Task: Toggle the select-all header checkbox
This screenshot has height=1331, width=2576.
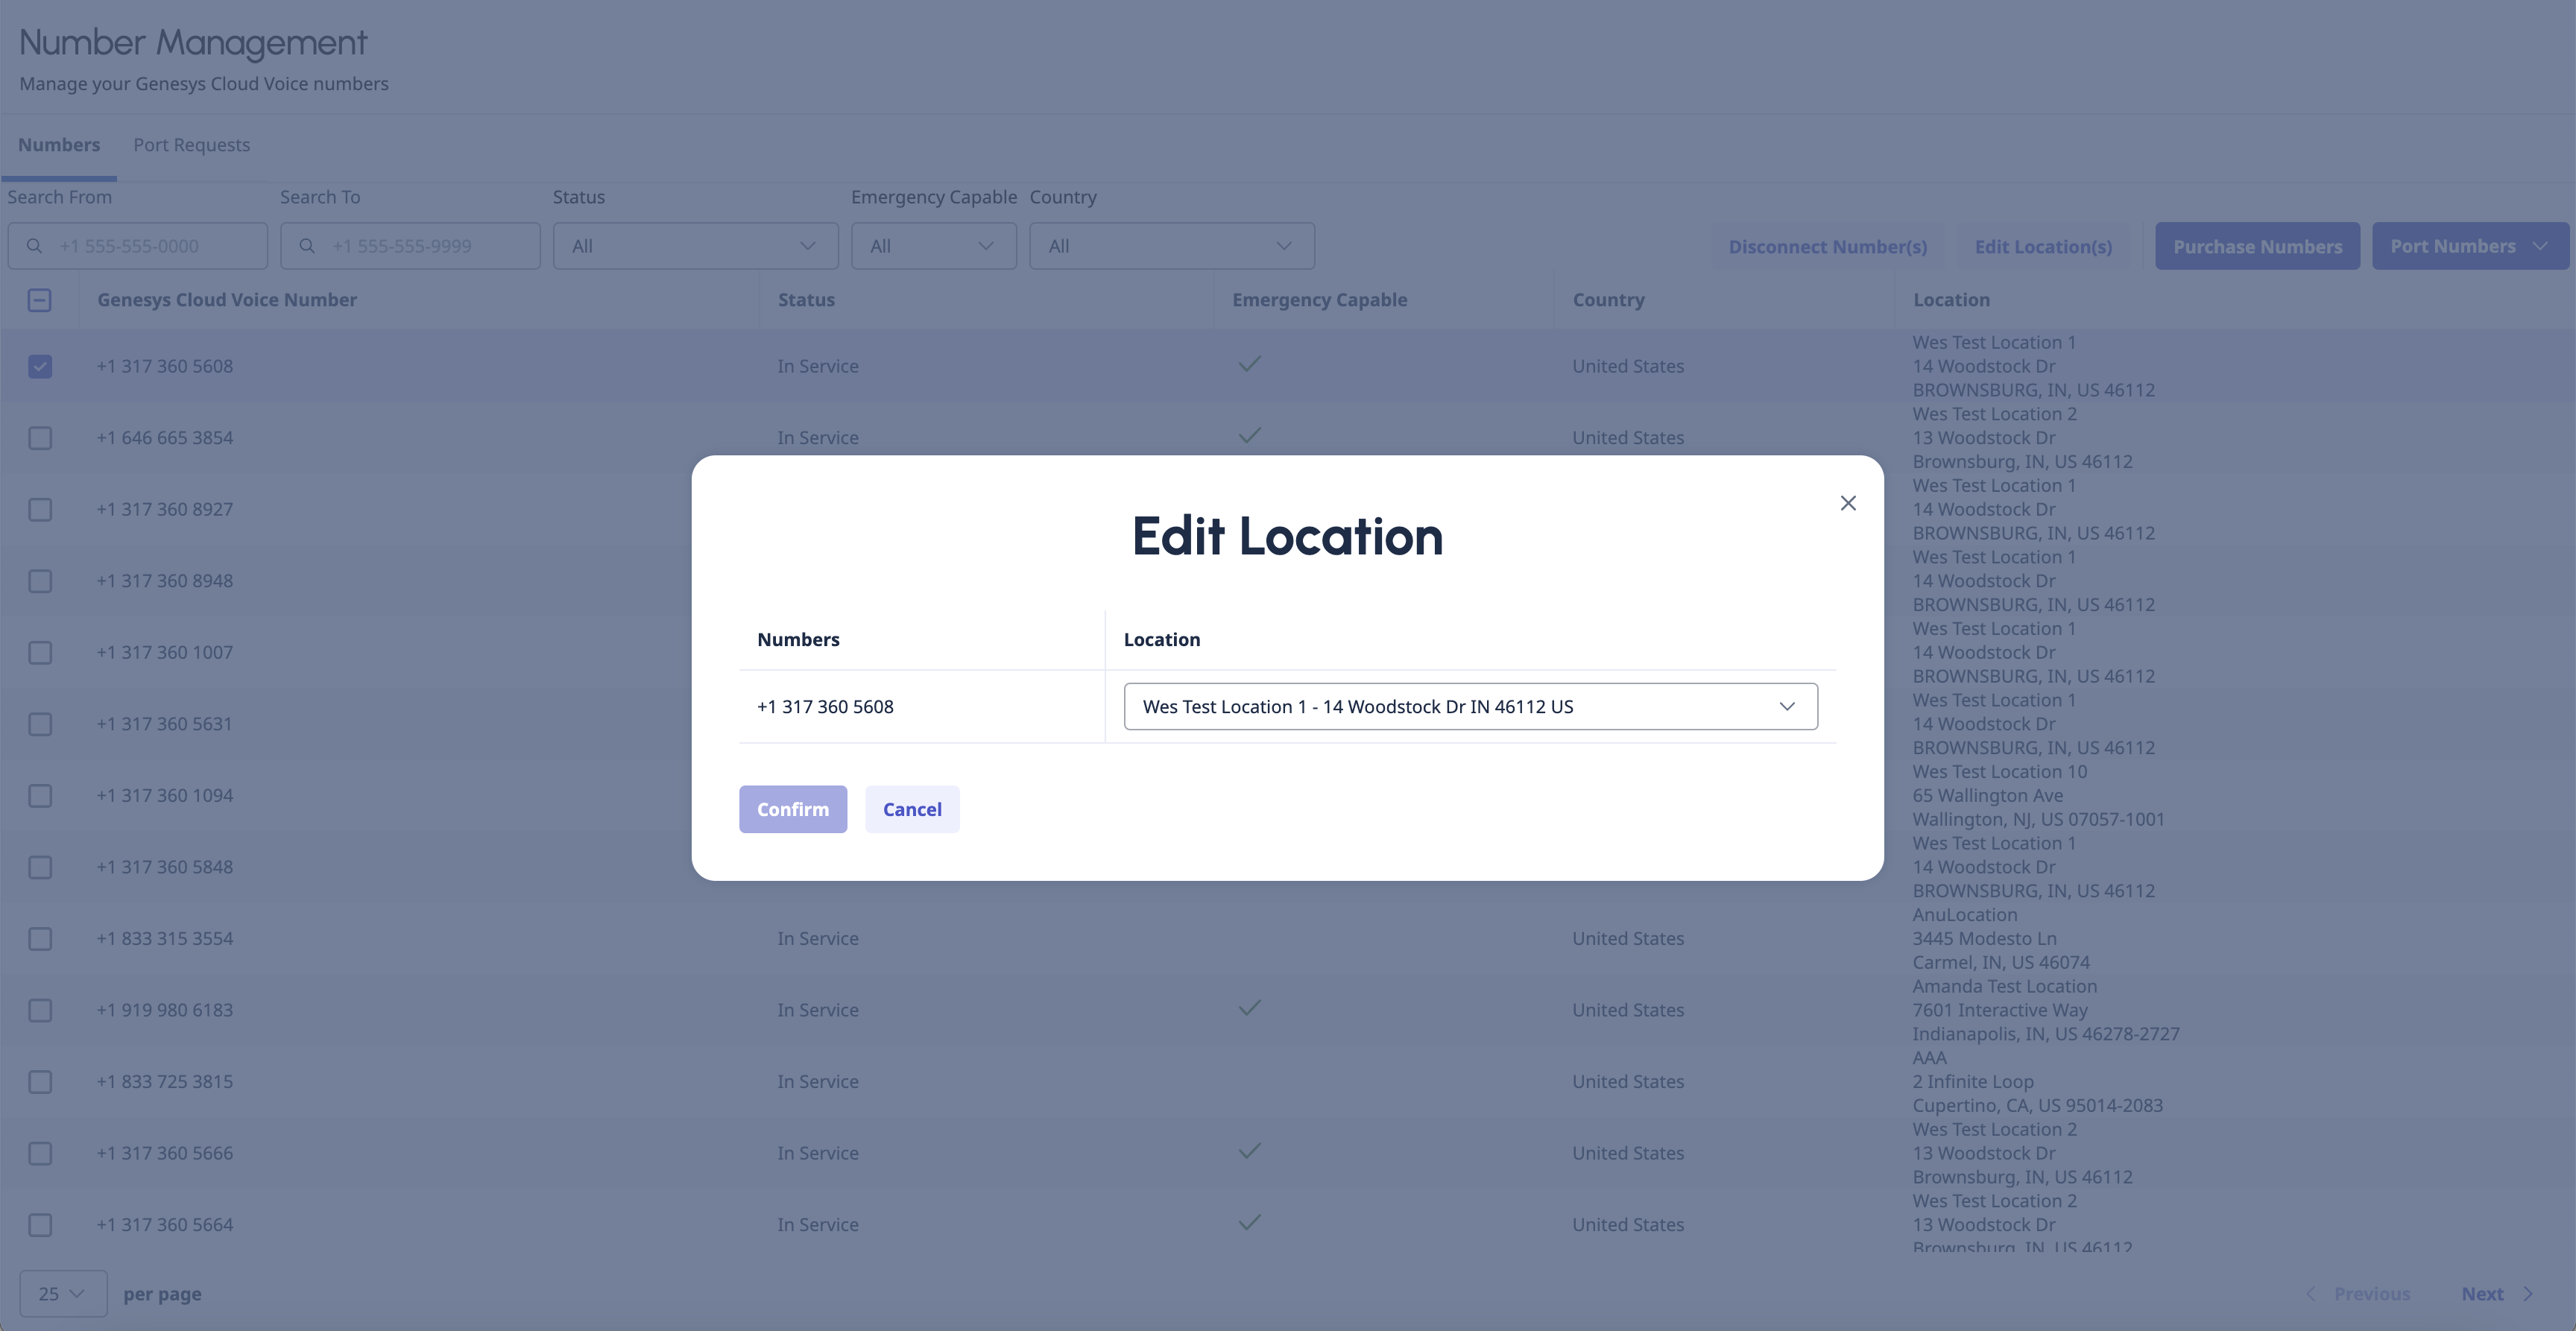Action: click(40, 300)
